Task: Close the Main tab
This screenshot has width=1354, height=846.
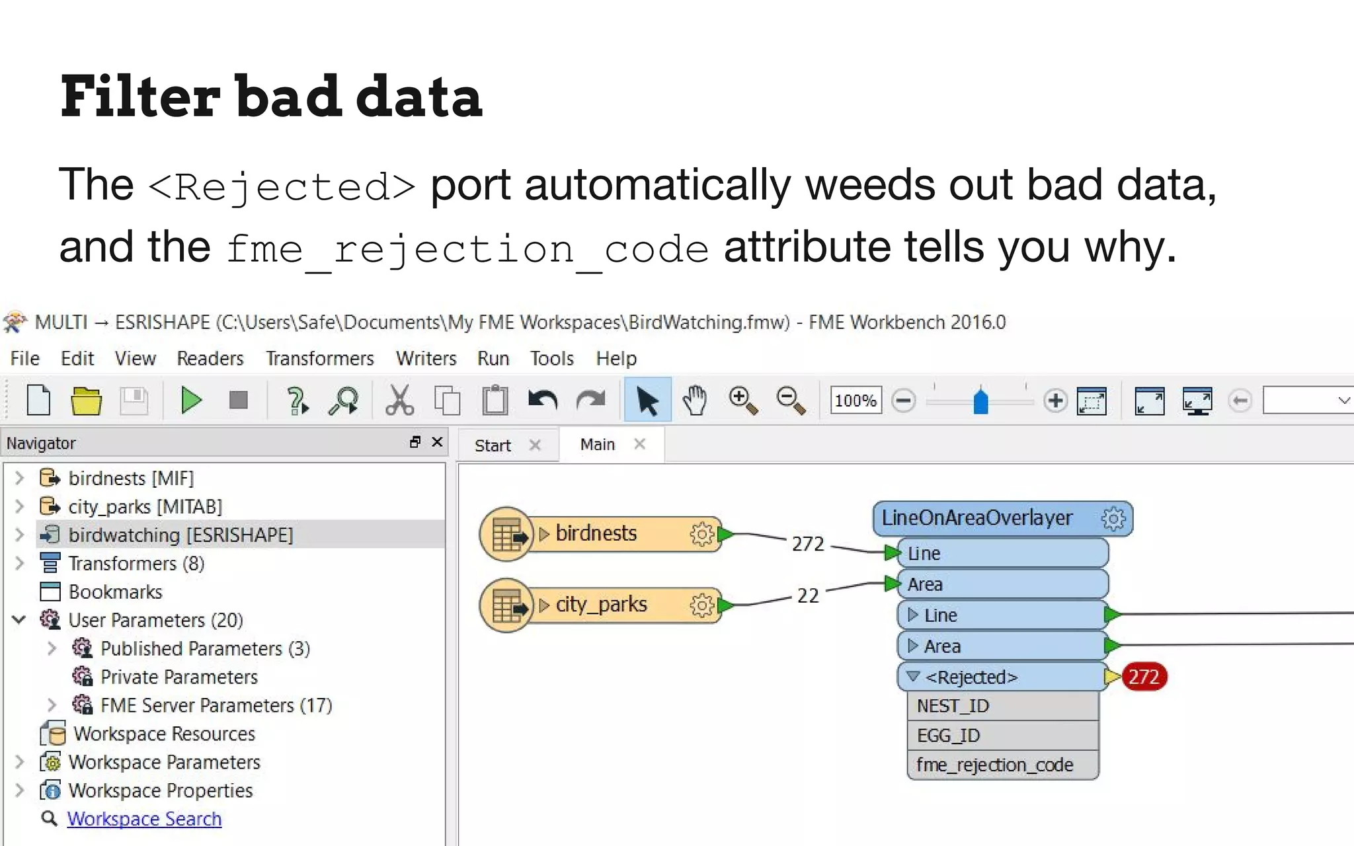Action: click(x=639, y=444)
